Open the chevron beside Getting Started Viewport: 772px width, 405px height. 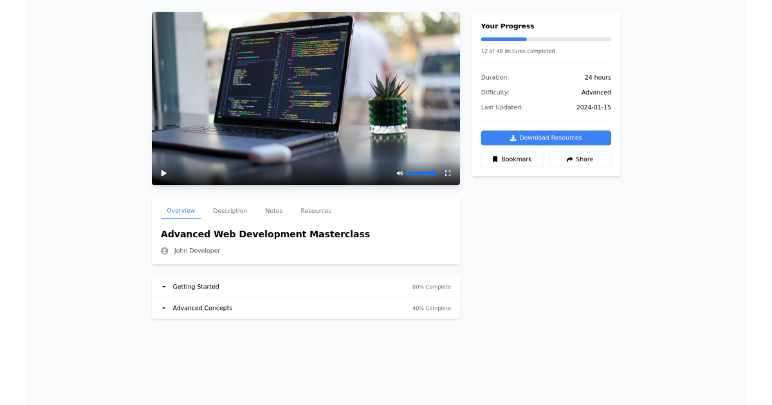(x=163, y=287)
